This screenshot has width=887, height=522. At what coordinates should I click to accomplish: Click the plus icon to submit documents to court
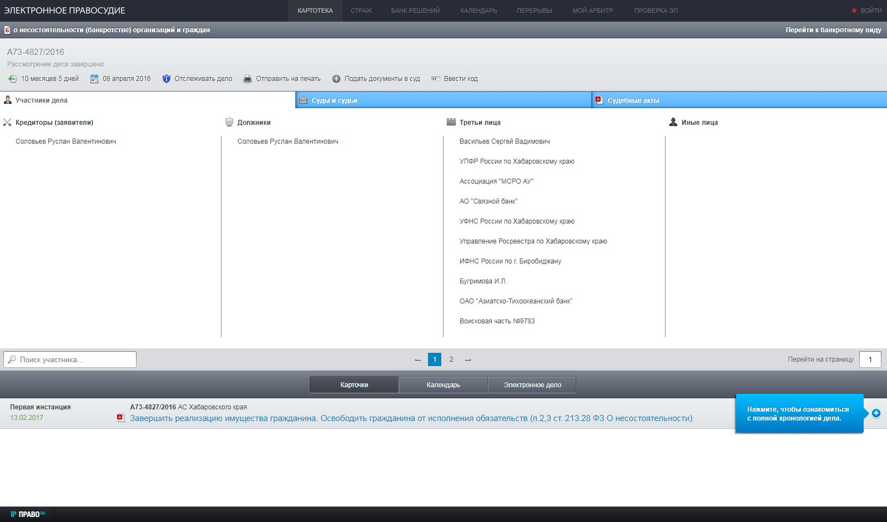point(336,79)
